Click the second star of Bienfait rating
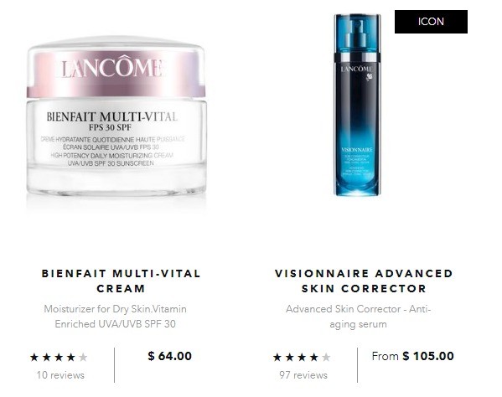The width and height of the screenshot is (502, 397). point(46,357)
